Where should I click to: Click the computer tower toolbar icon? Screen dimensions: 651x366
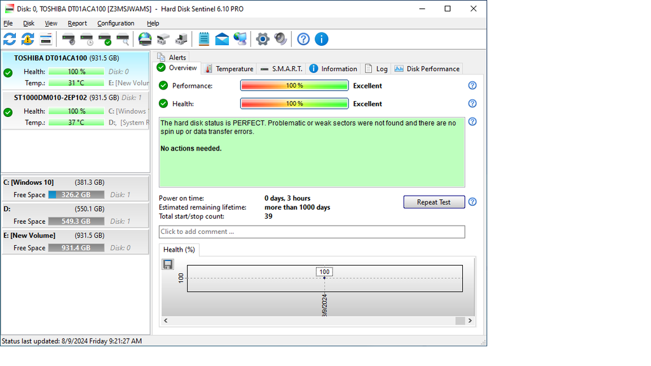pos(181,39)
